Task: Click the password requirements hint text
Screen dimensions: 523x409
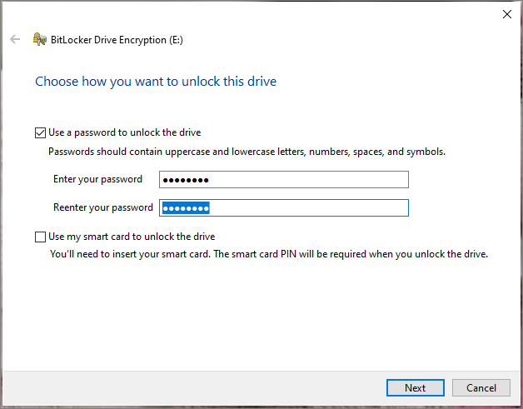Action: [247, 152]
